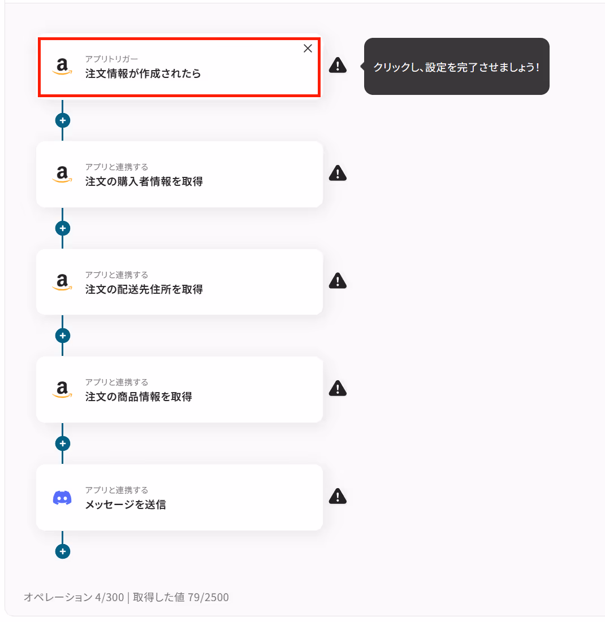The height and width of the screenshot is (622, 605).
Task: Click warning icon beside 注文の商品情報を取得
Action: click(338, 388)
